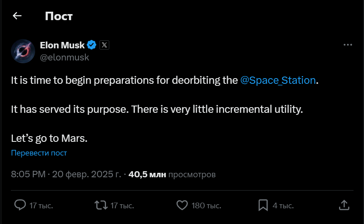This screenshot has height=224, width=364.
Task: Click the 17 тыс. count beside repost
Action: 122,205
